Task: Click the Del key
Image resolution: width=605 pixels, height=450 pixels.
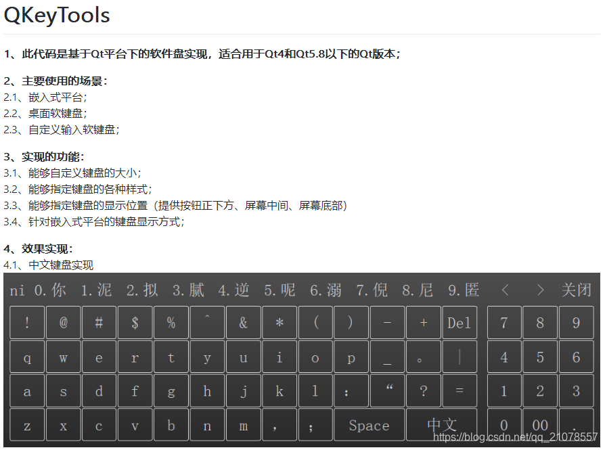Action: [460, 322]
